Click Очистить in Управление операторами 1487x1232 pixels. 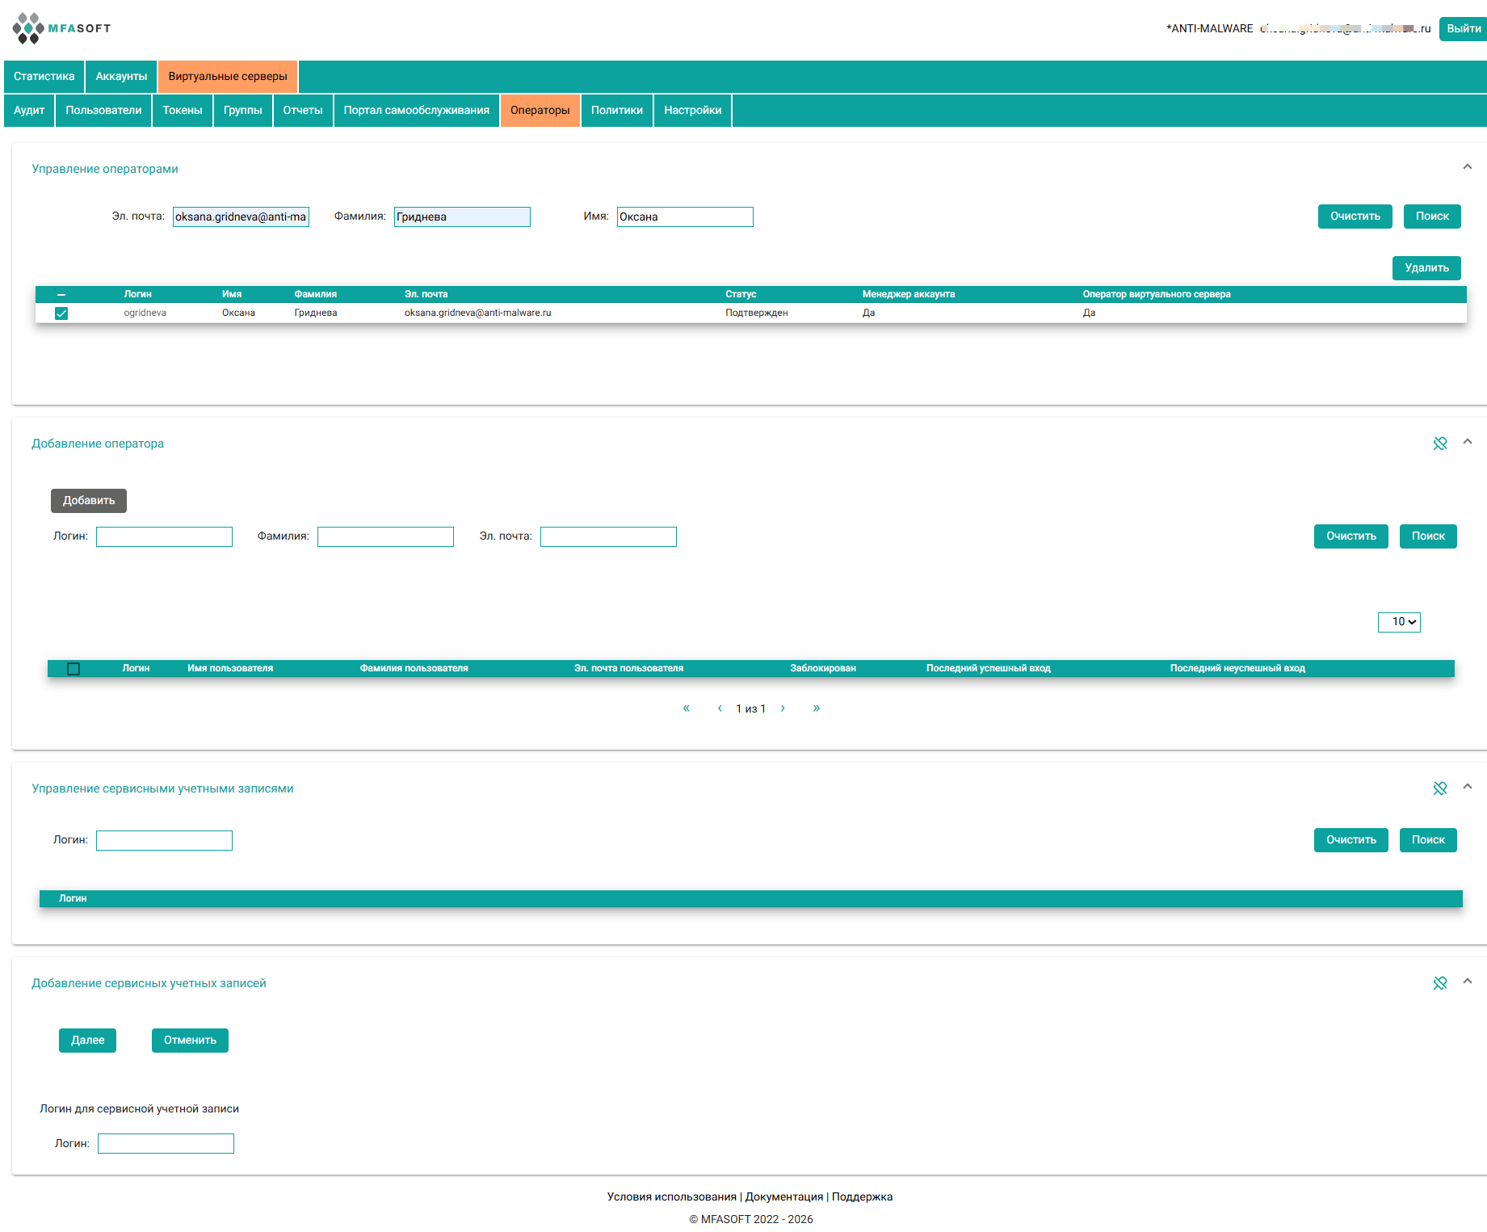click(x=1355, y=217)
